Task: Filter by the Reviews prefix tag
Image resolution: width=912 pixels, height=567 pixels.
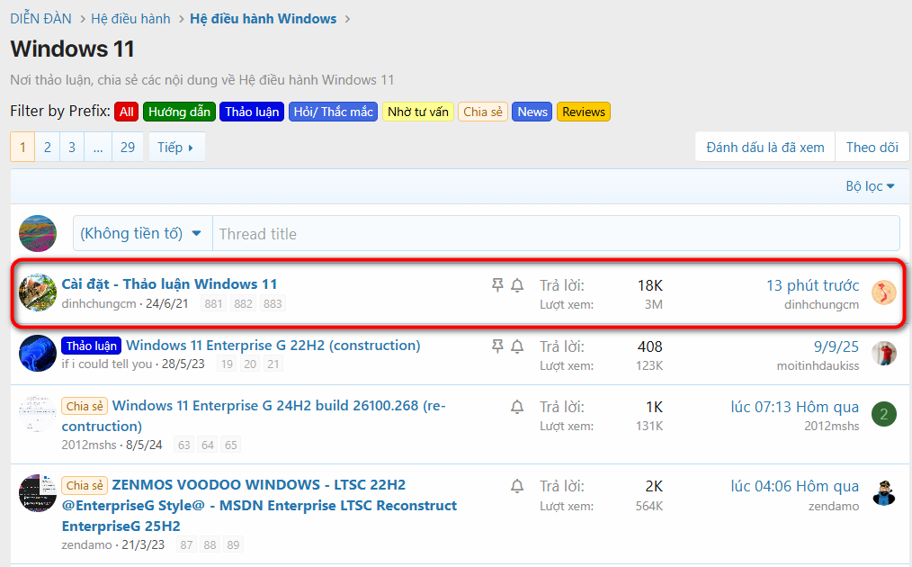Action: coord(584,112)
